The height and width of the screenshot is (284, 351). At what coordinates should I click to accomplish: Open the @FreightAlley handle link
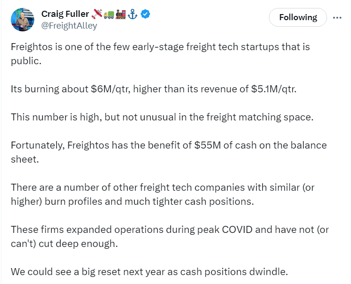[69, 26]
